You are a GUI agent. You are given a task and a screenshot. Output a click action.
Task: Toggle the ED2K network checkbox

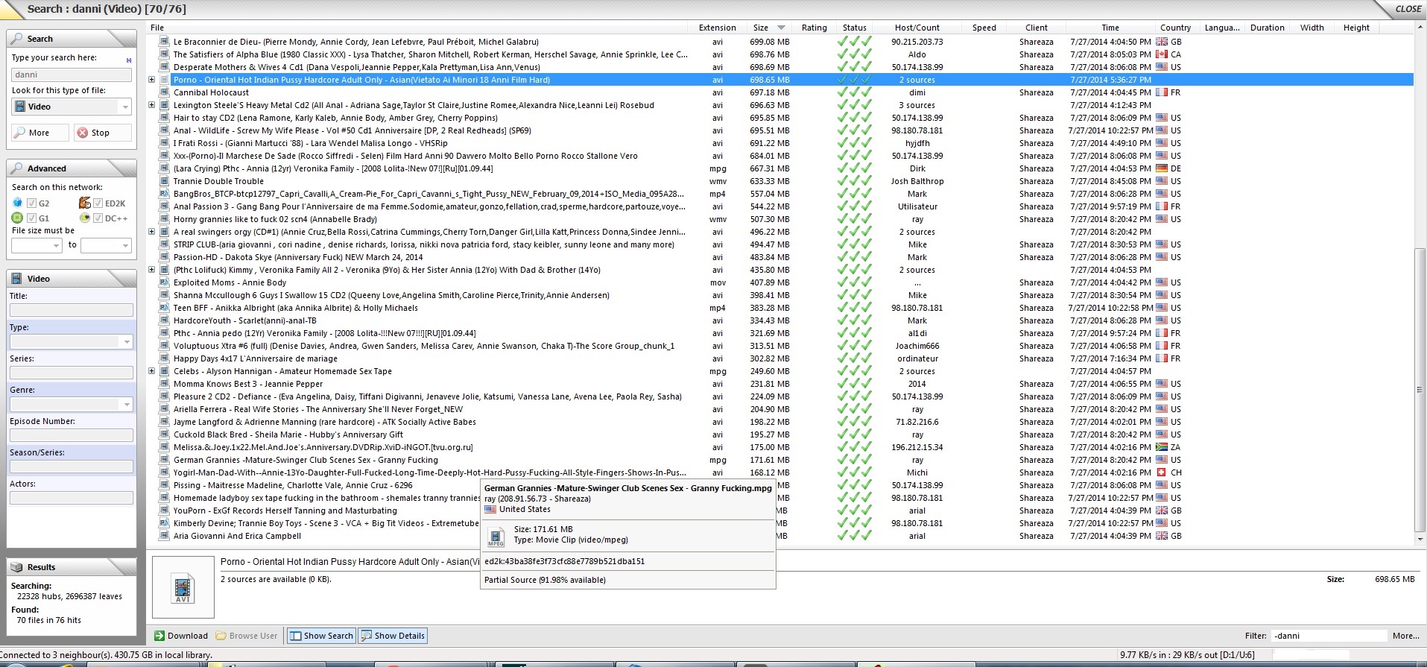(98, 203)
